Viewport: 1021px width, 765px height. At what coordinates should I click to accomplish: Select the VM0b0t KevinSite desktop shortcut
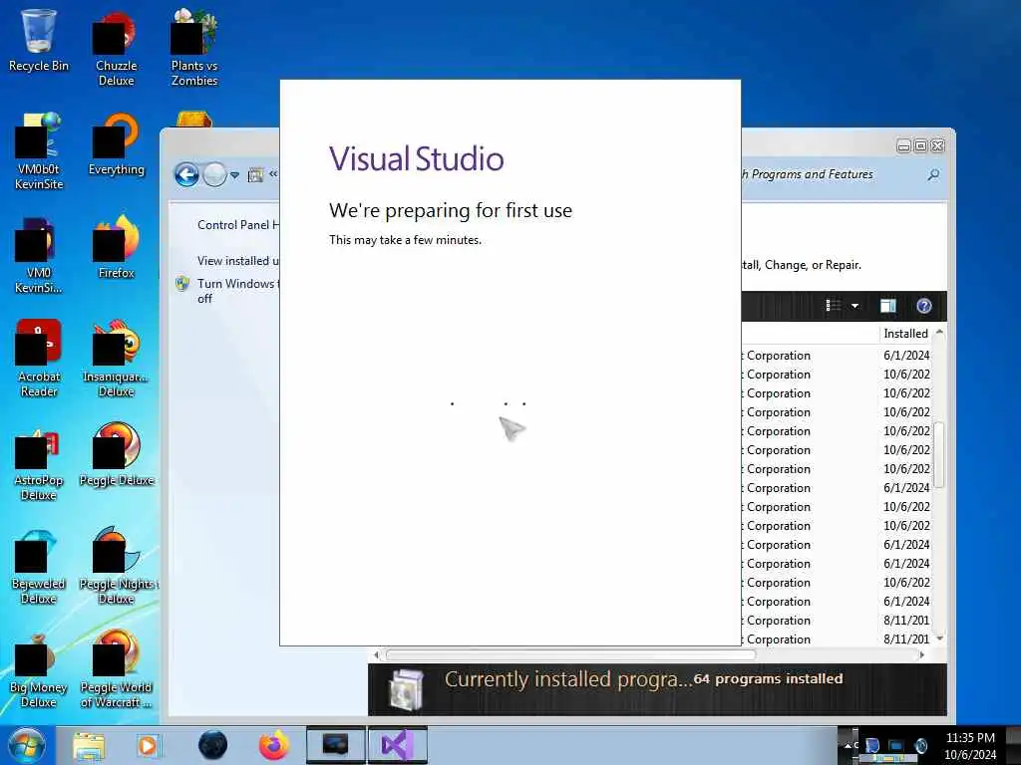pyautogui.click(x=39, y=152)
